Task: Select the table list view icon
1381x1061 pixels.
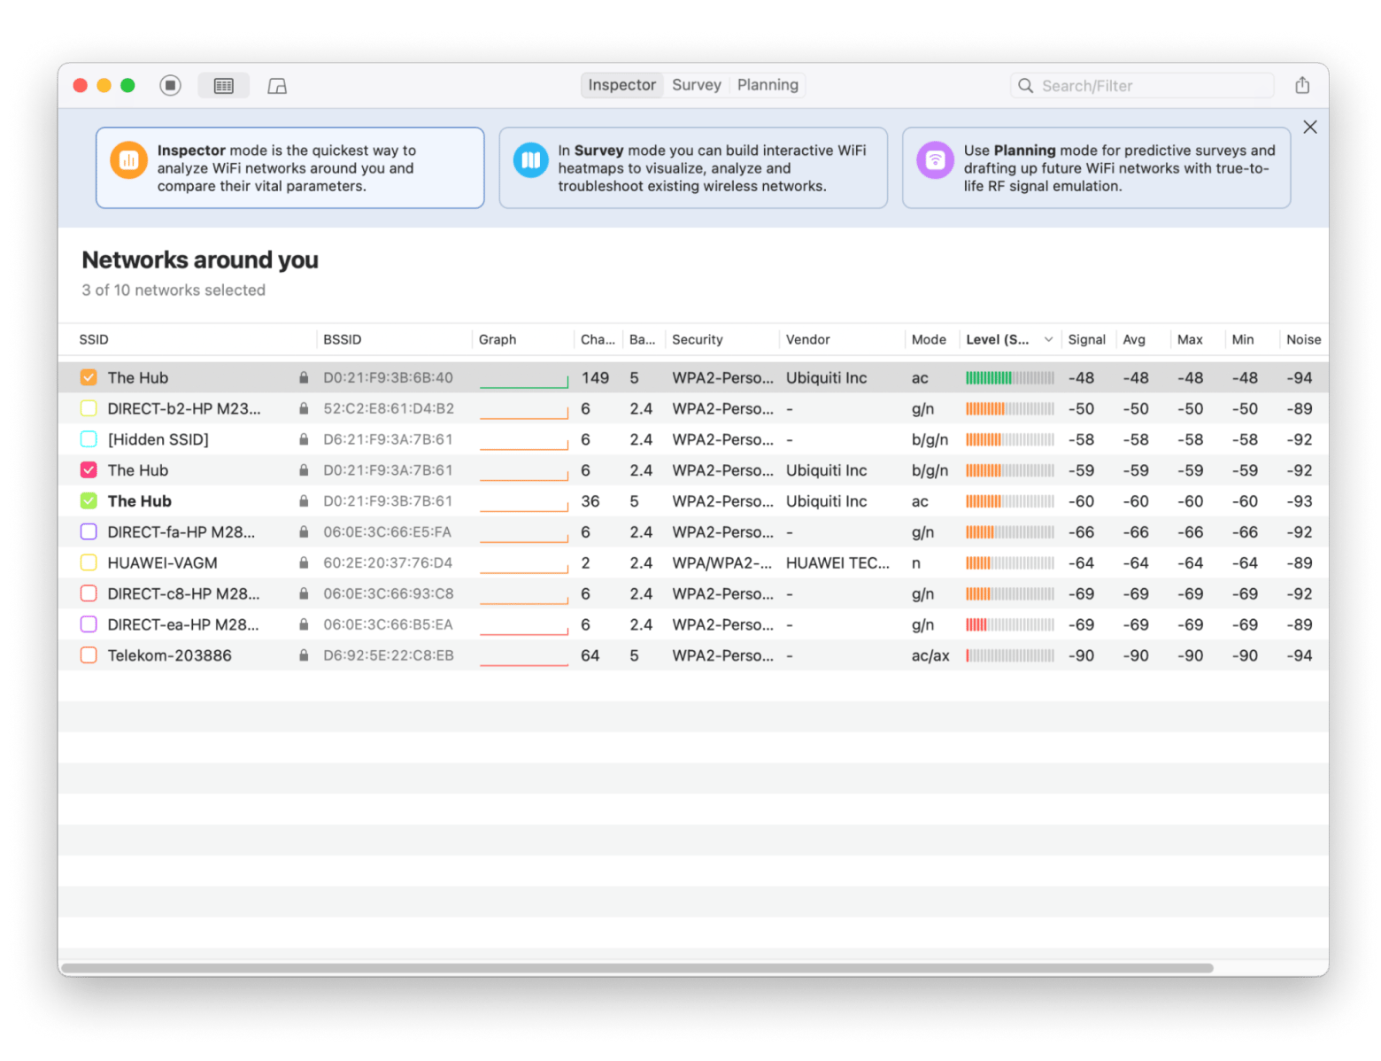Action: [224, 86]
